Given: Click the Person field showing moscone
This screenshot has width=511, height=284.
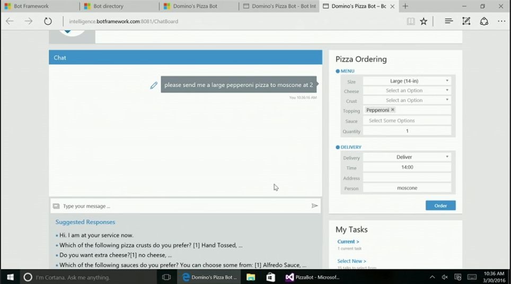Looking at the screenshot, I should (407, 188).
